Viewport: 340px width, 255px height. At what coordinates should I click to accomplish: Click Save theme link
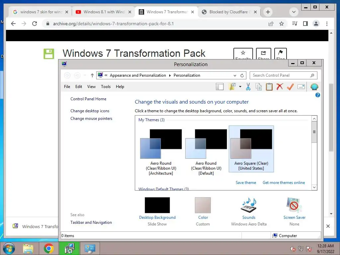pyautogui.click(x=246, y=183)
